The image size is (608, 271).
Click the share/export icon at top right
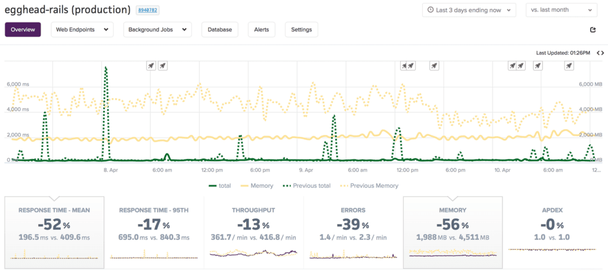592,30
